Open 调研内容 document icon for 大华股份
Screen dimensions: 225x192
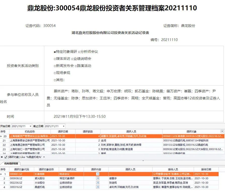[98, 182]
